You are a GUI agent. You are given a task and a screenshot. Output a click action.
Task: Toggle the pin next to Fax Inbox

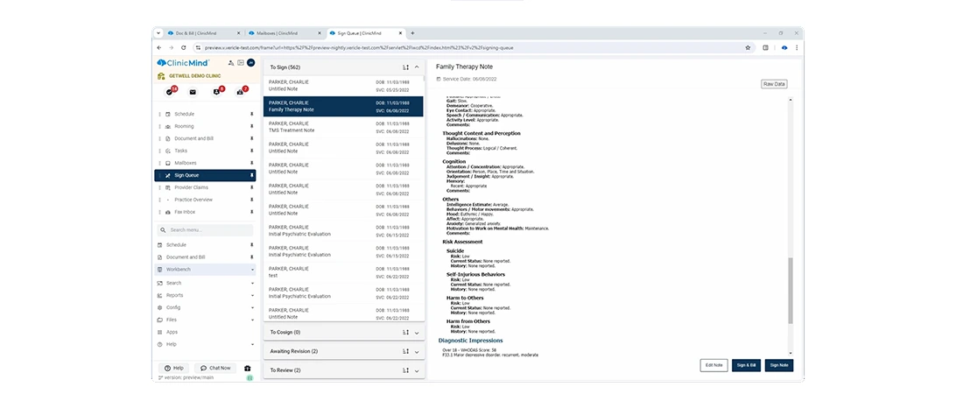tap(252, 211)
